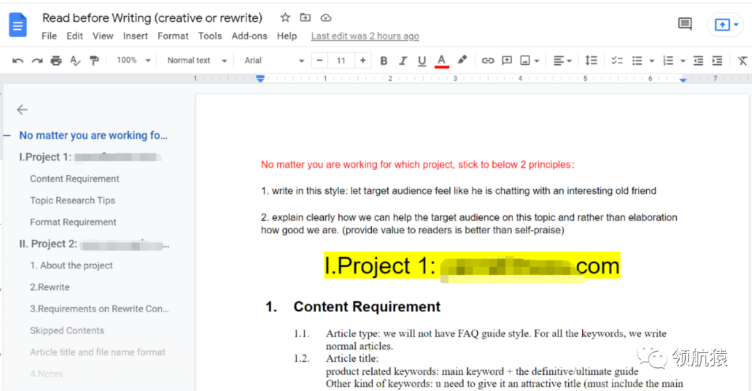This screenshot has width=752, height=391.
Task: Select the Paint format tool
Action: click(94, 61)
